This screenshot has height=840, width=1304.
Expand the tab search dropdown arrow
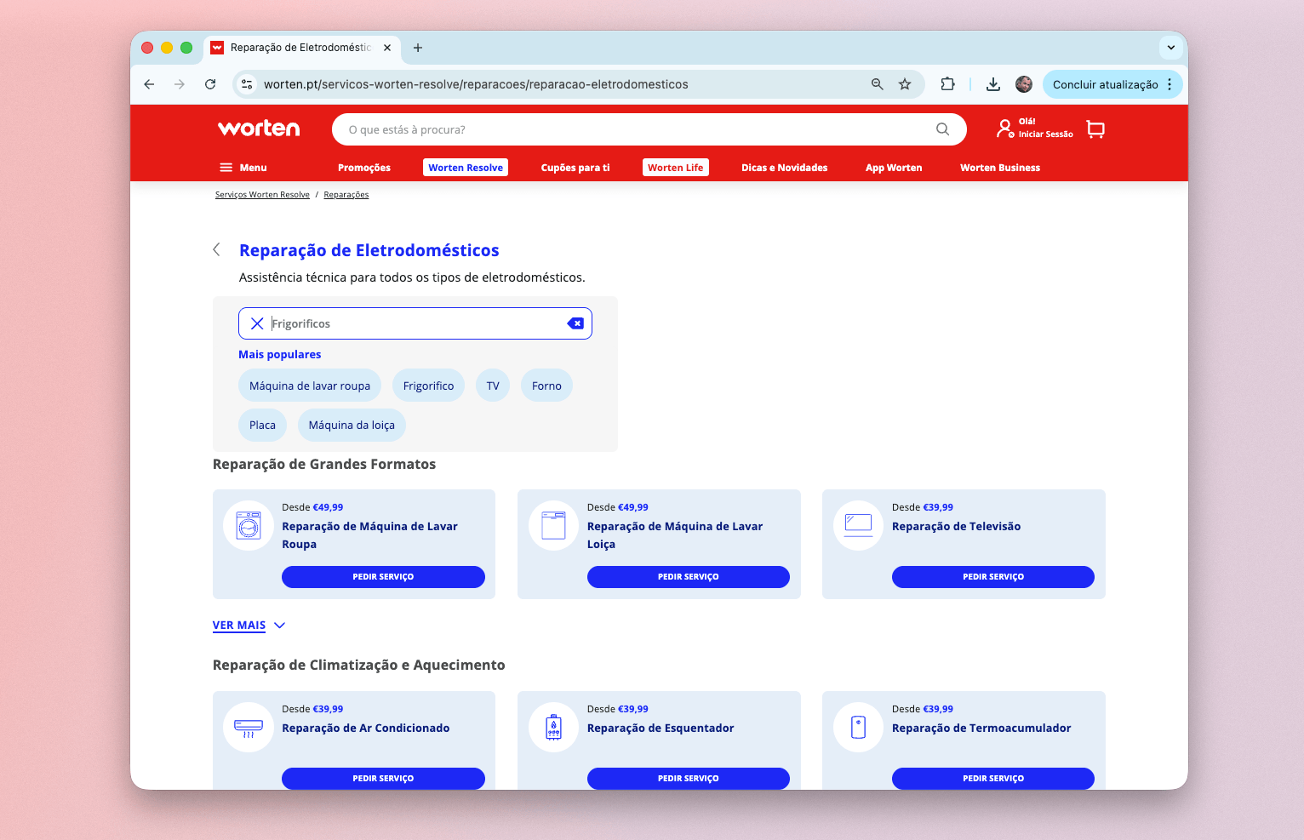pos(1171,48)
